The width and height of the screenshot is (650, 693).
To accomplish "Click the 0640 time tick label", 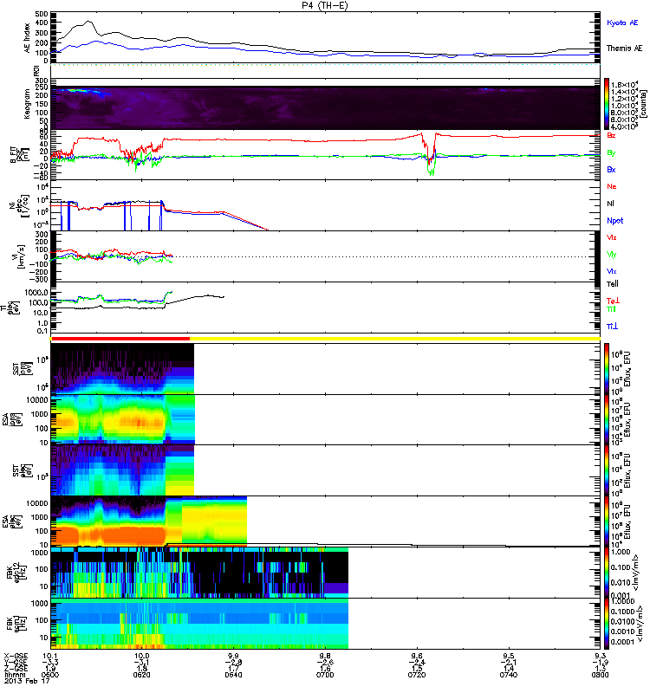I will (x=233, y=675).
